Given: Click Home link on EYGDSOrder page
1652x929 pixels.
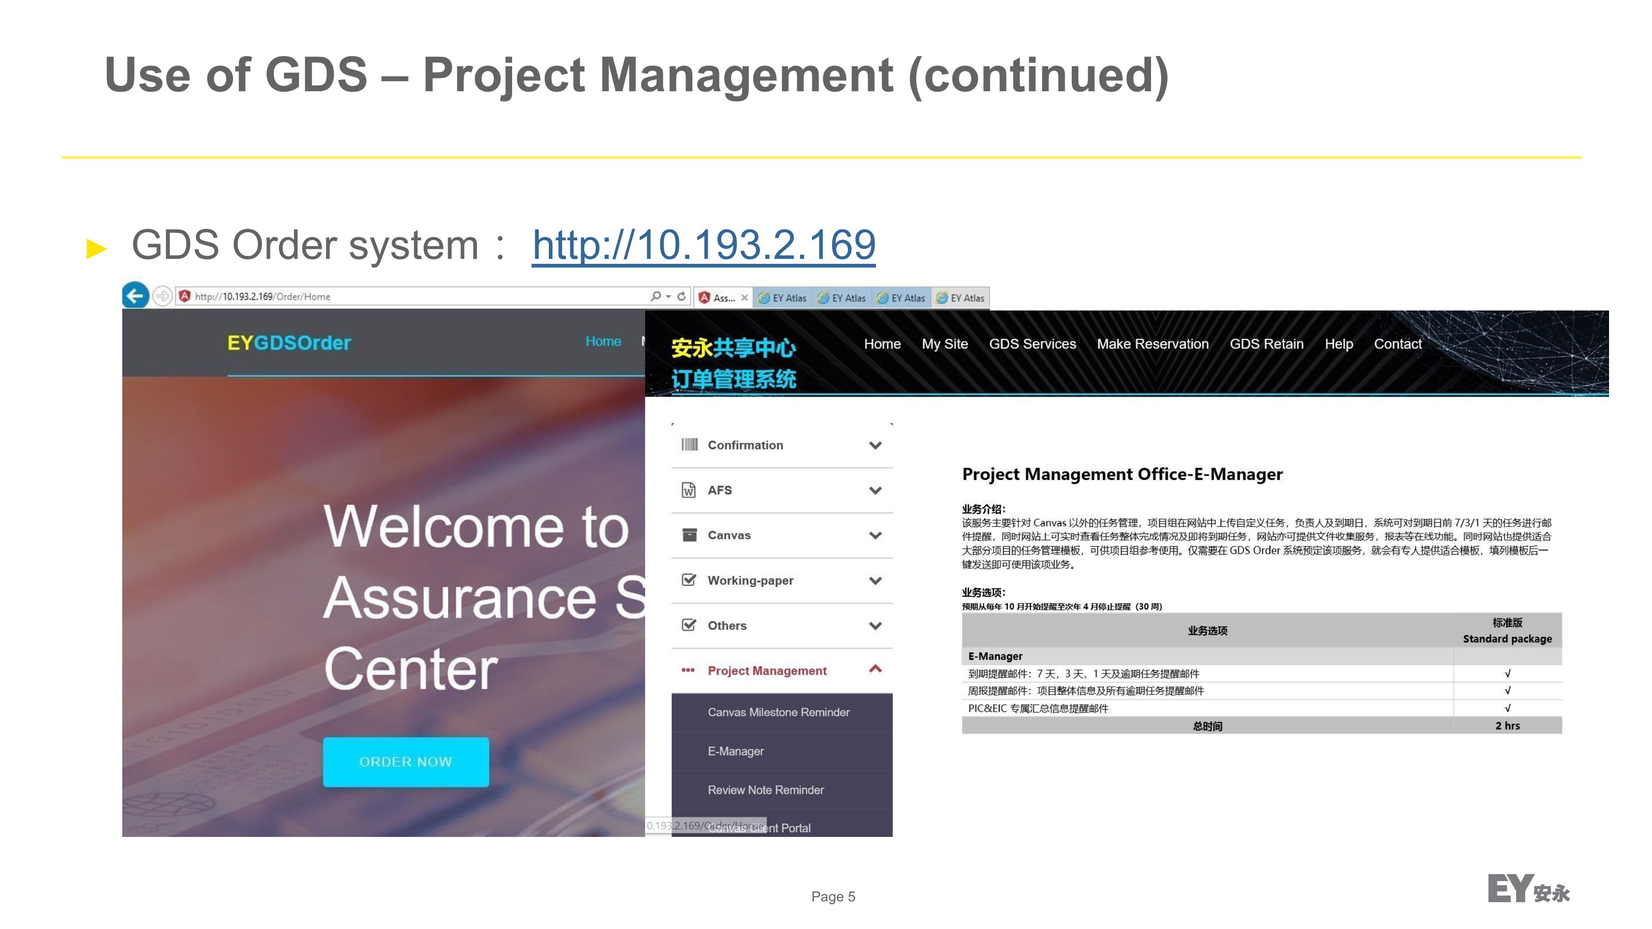Looking at the screenshot, I should tap(603, 342).
